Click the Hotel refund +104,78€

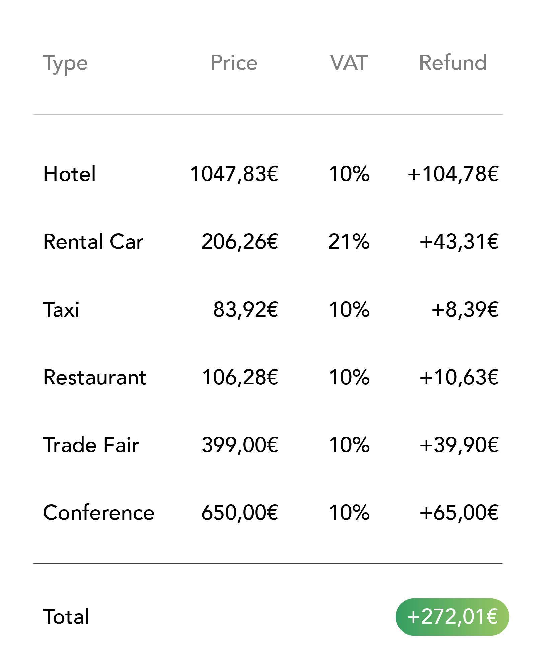[x=453, y=174]
